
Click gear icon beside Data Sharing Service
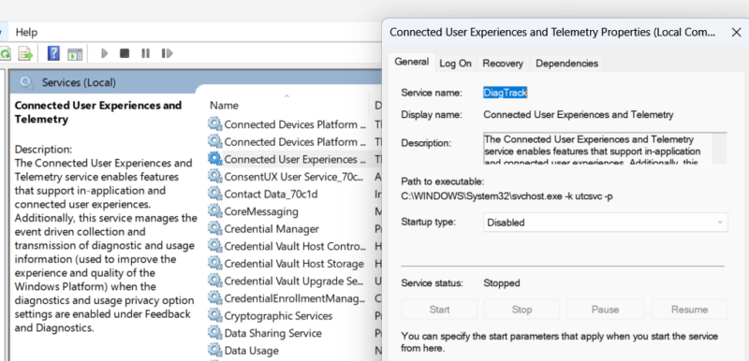pos(215,333)
